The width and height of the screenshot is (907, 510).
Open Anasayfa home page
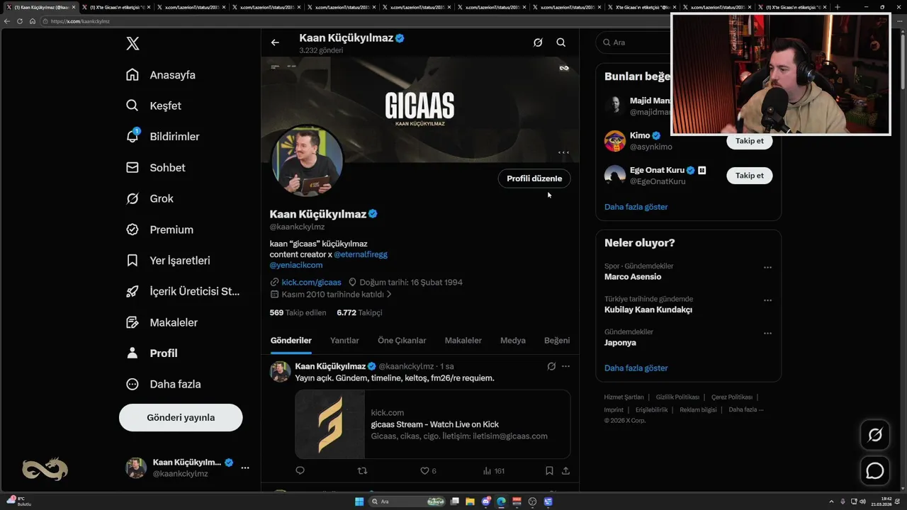(161, 75)
